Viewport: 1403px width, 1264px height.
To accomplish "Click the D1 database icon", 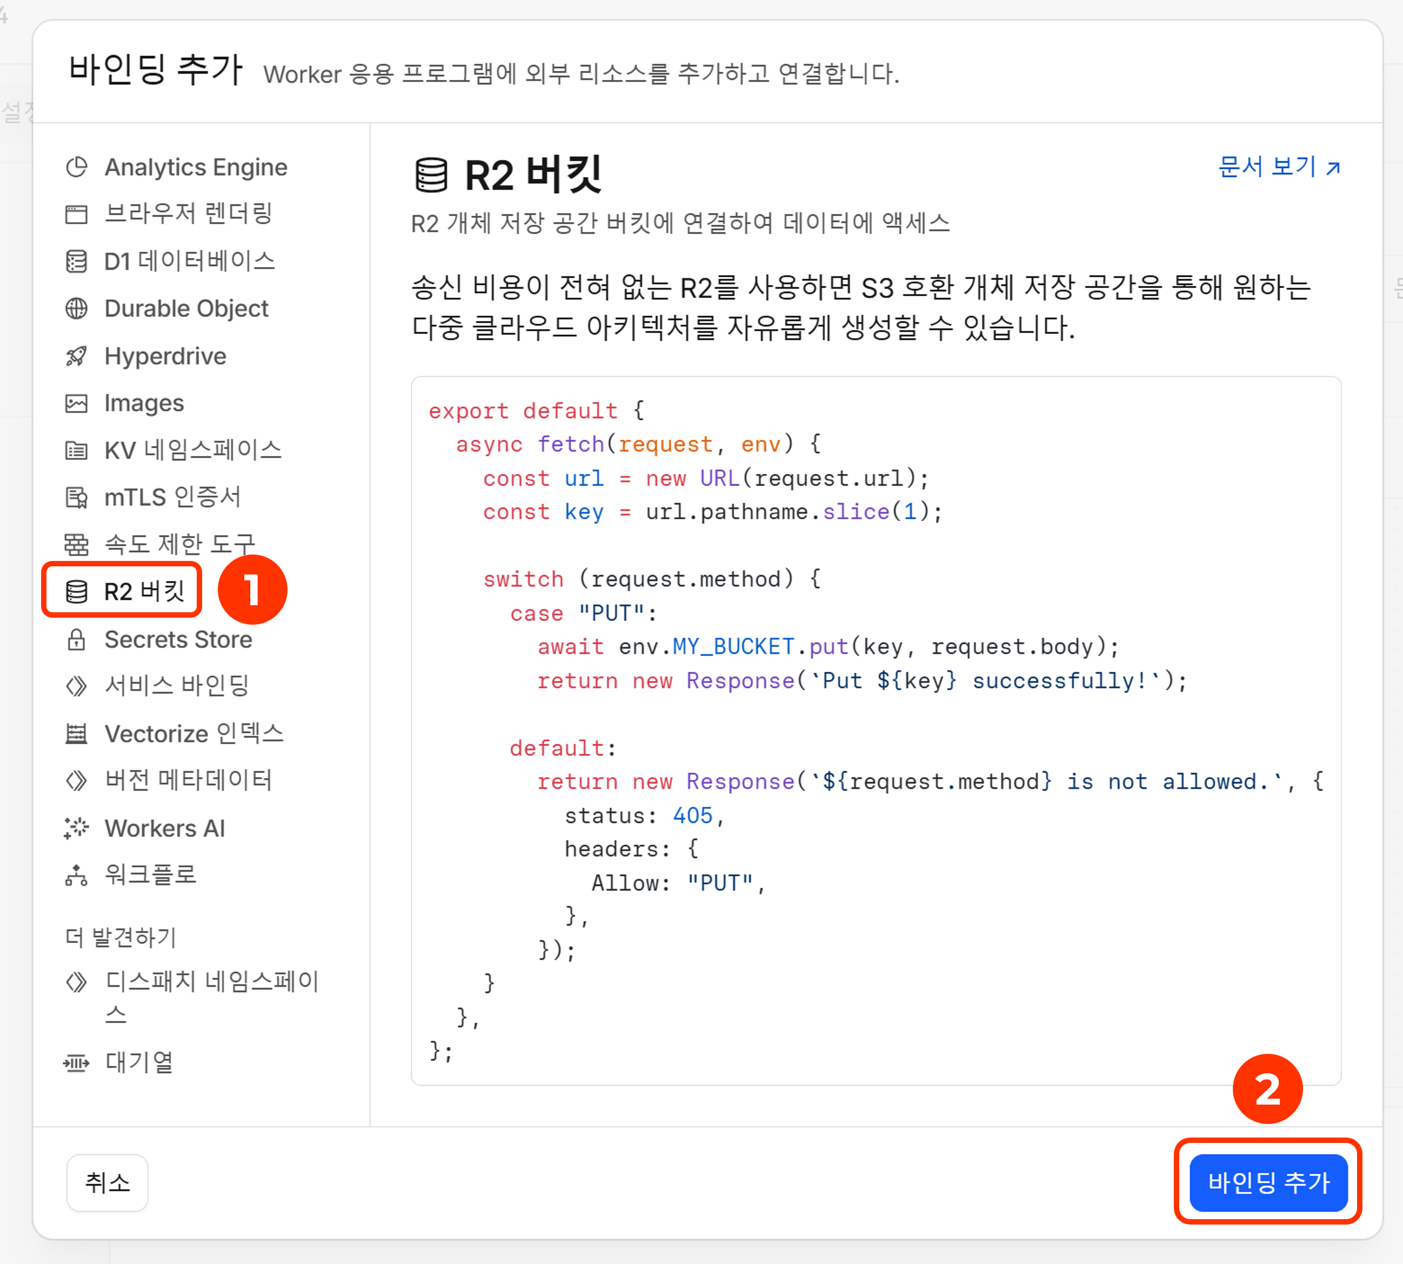I will 76,262.
